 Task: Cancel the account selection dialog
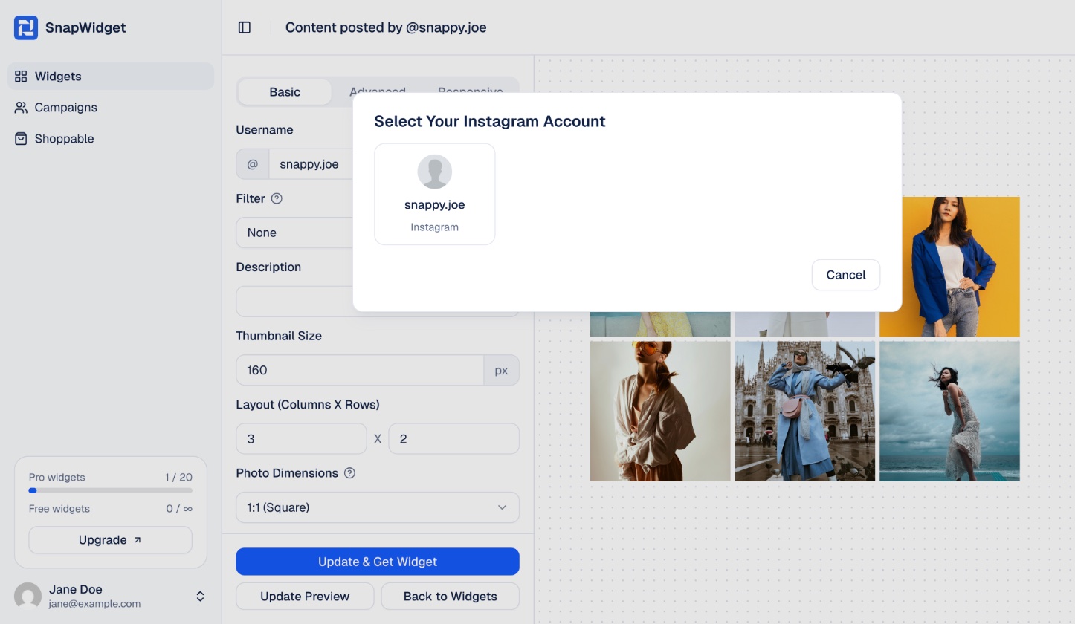846,275
